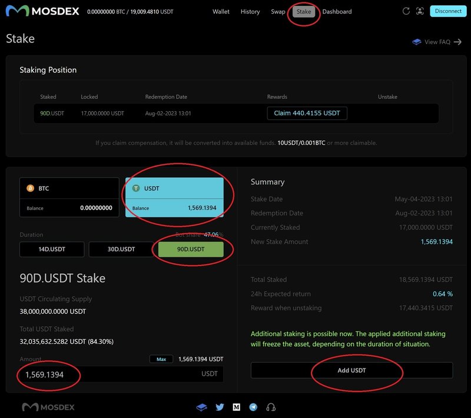This screenshot has width=471, height=418.
Task: Click the header balance 19,009.4810 USDT
Action: (152, 12)
